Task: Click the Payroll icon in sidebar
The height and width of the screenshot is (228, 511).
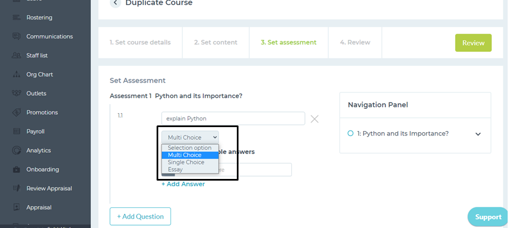Action: click(x=16, y=132)
